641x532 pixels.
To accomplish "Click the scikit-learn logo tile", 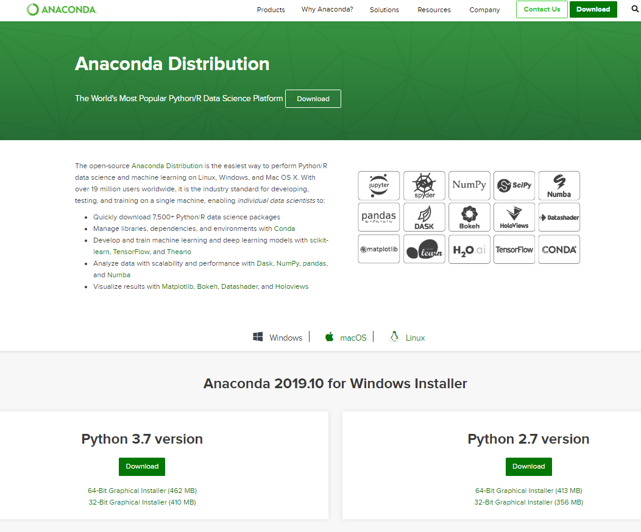I will [424, 249].
